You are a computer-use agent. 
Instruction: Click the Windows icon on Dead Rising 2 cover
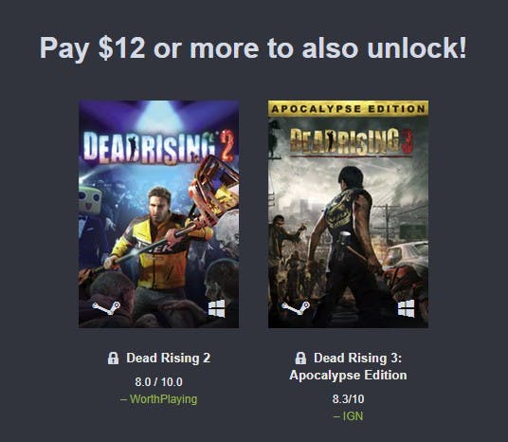click(x=217, y=308)
